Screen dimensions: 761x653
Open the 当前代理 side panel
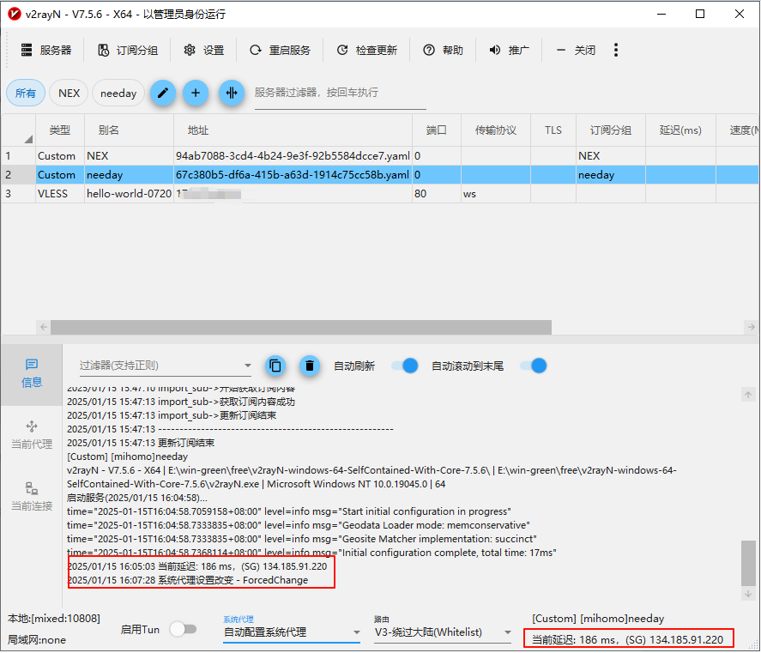coord(32,434)
